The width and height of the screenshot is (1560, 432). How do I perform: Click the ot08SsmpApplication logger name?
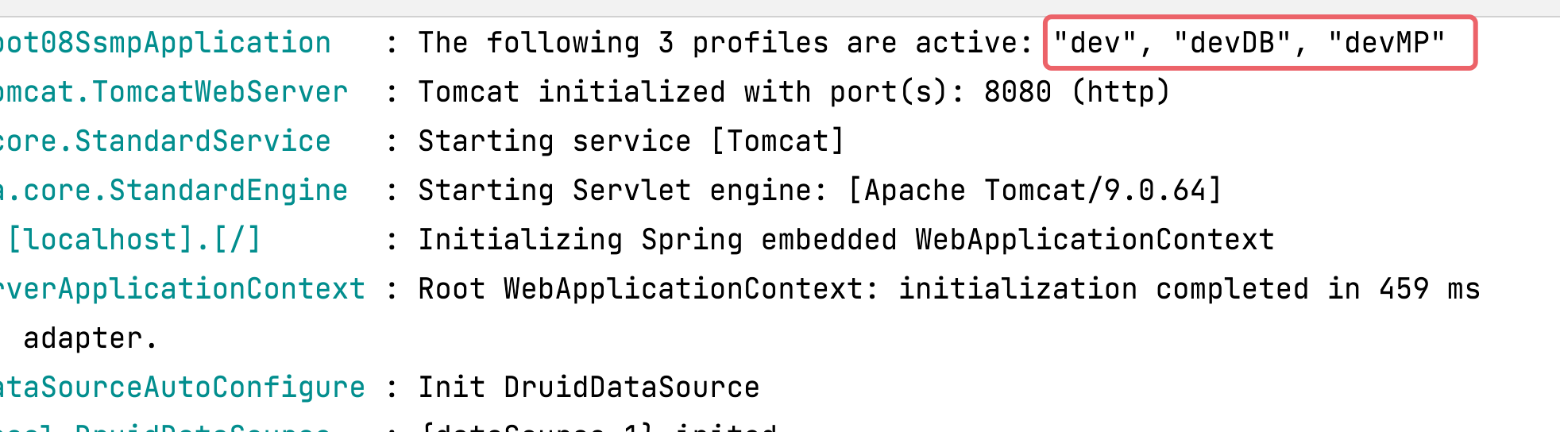[165, 43]
